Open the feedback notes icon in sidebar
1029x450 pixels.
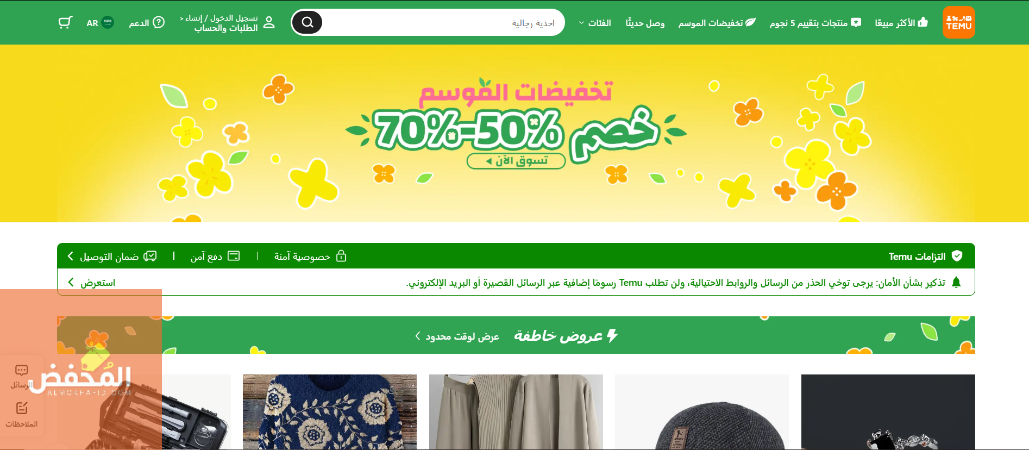pos(22,408)
